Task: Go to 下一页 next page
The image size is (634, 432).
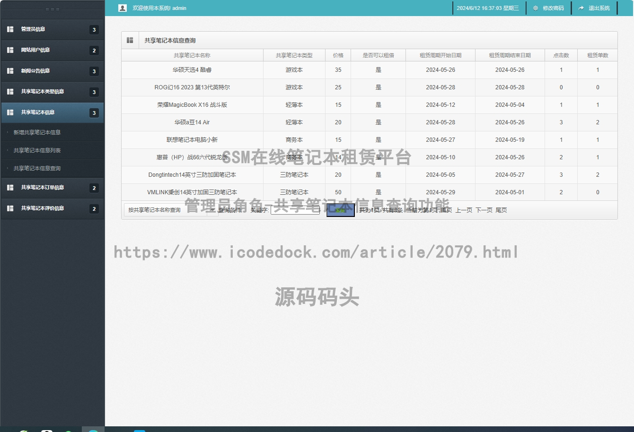Action: click(484, 210)
